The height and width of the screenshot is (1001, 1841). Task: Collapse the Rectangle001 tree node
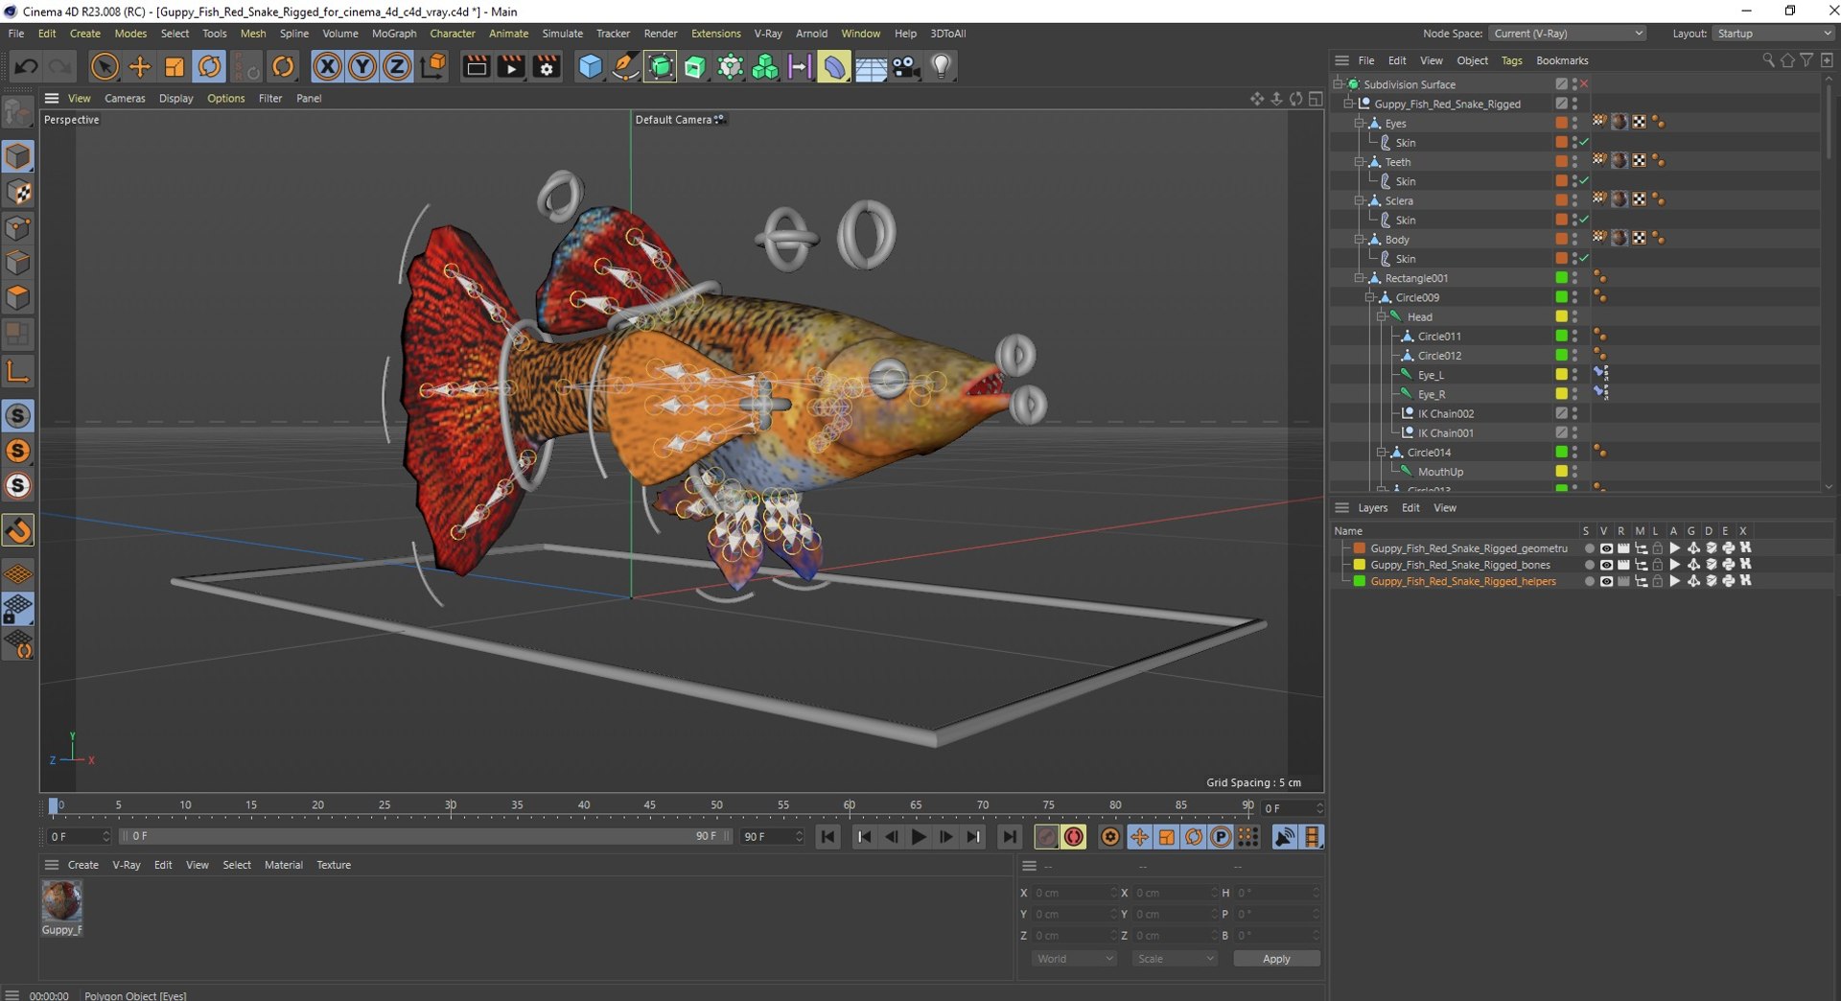(x=1359, y=278)
